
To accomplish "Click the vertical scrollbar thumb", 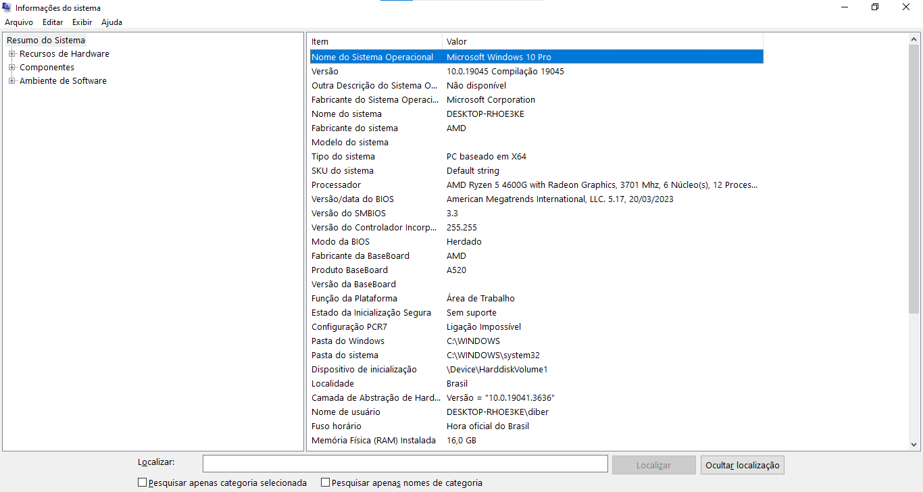I will point(914,179).
